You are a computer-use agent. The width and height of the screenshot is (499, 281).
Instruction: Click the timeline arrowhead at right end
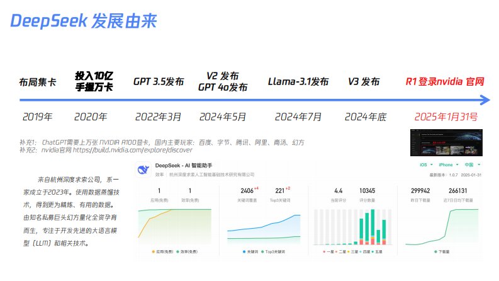[x=485, y=100]
